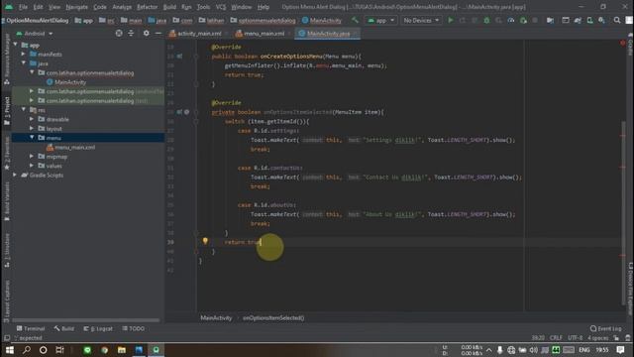Open the Windows Start menu
Screen dimensions: 634x357
pos(10,350)
